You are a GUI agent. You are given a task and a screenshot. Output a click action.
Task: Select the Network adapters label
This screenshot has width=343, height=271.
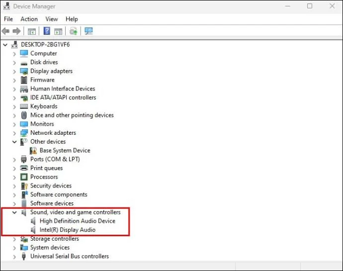[53, 133]
